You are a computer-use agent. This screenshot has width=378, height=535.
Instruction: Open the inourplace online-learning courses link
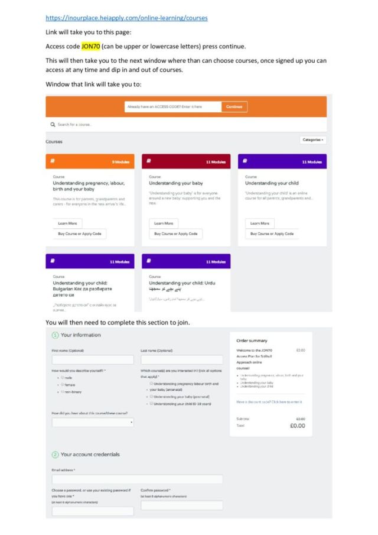pos(126,18)
